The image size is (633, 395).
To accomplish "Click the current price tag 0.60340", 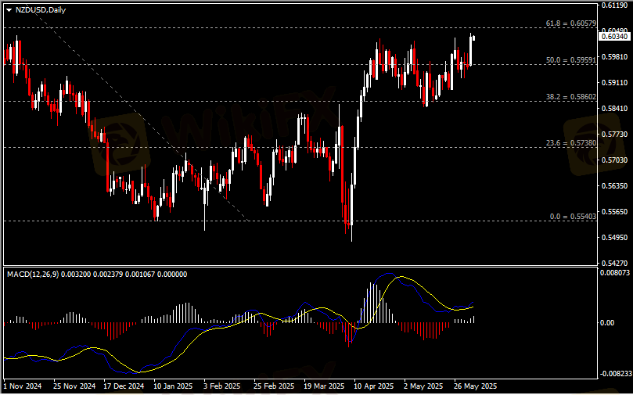I will pos(614,37).
